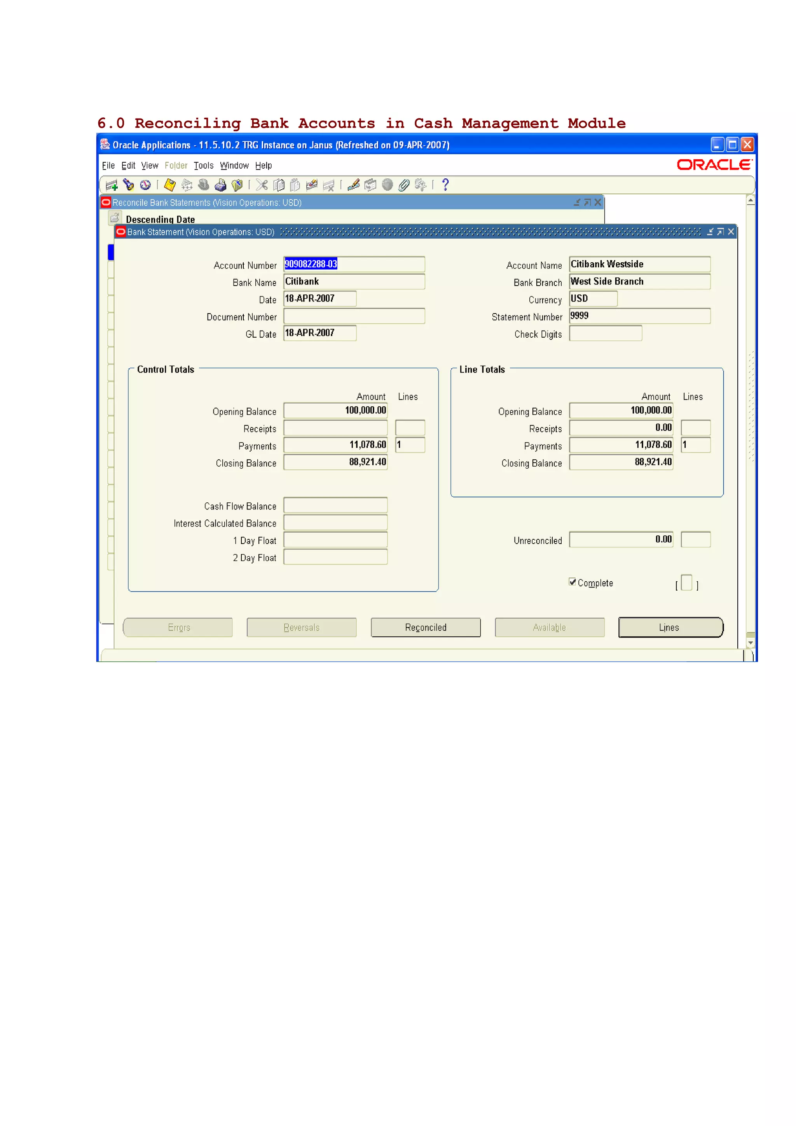Image resolution: width=796 pixels, height=1126 pixels.
Task: Click the Available button
Action: coord(550,627)
